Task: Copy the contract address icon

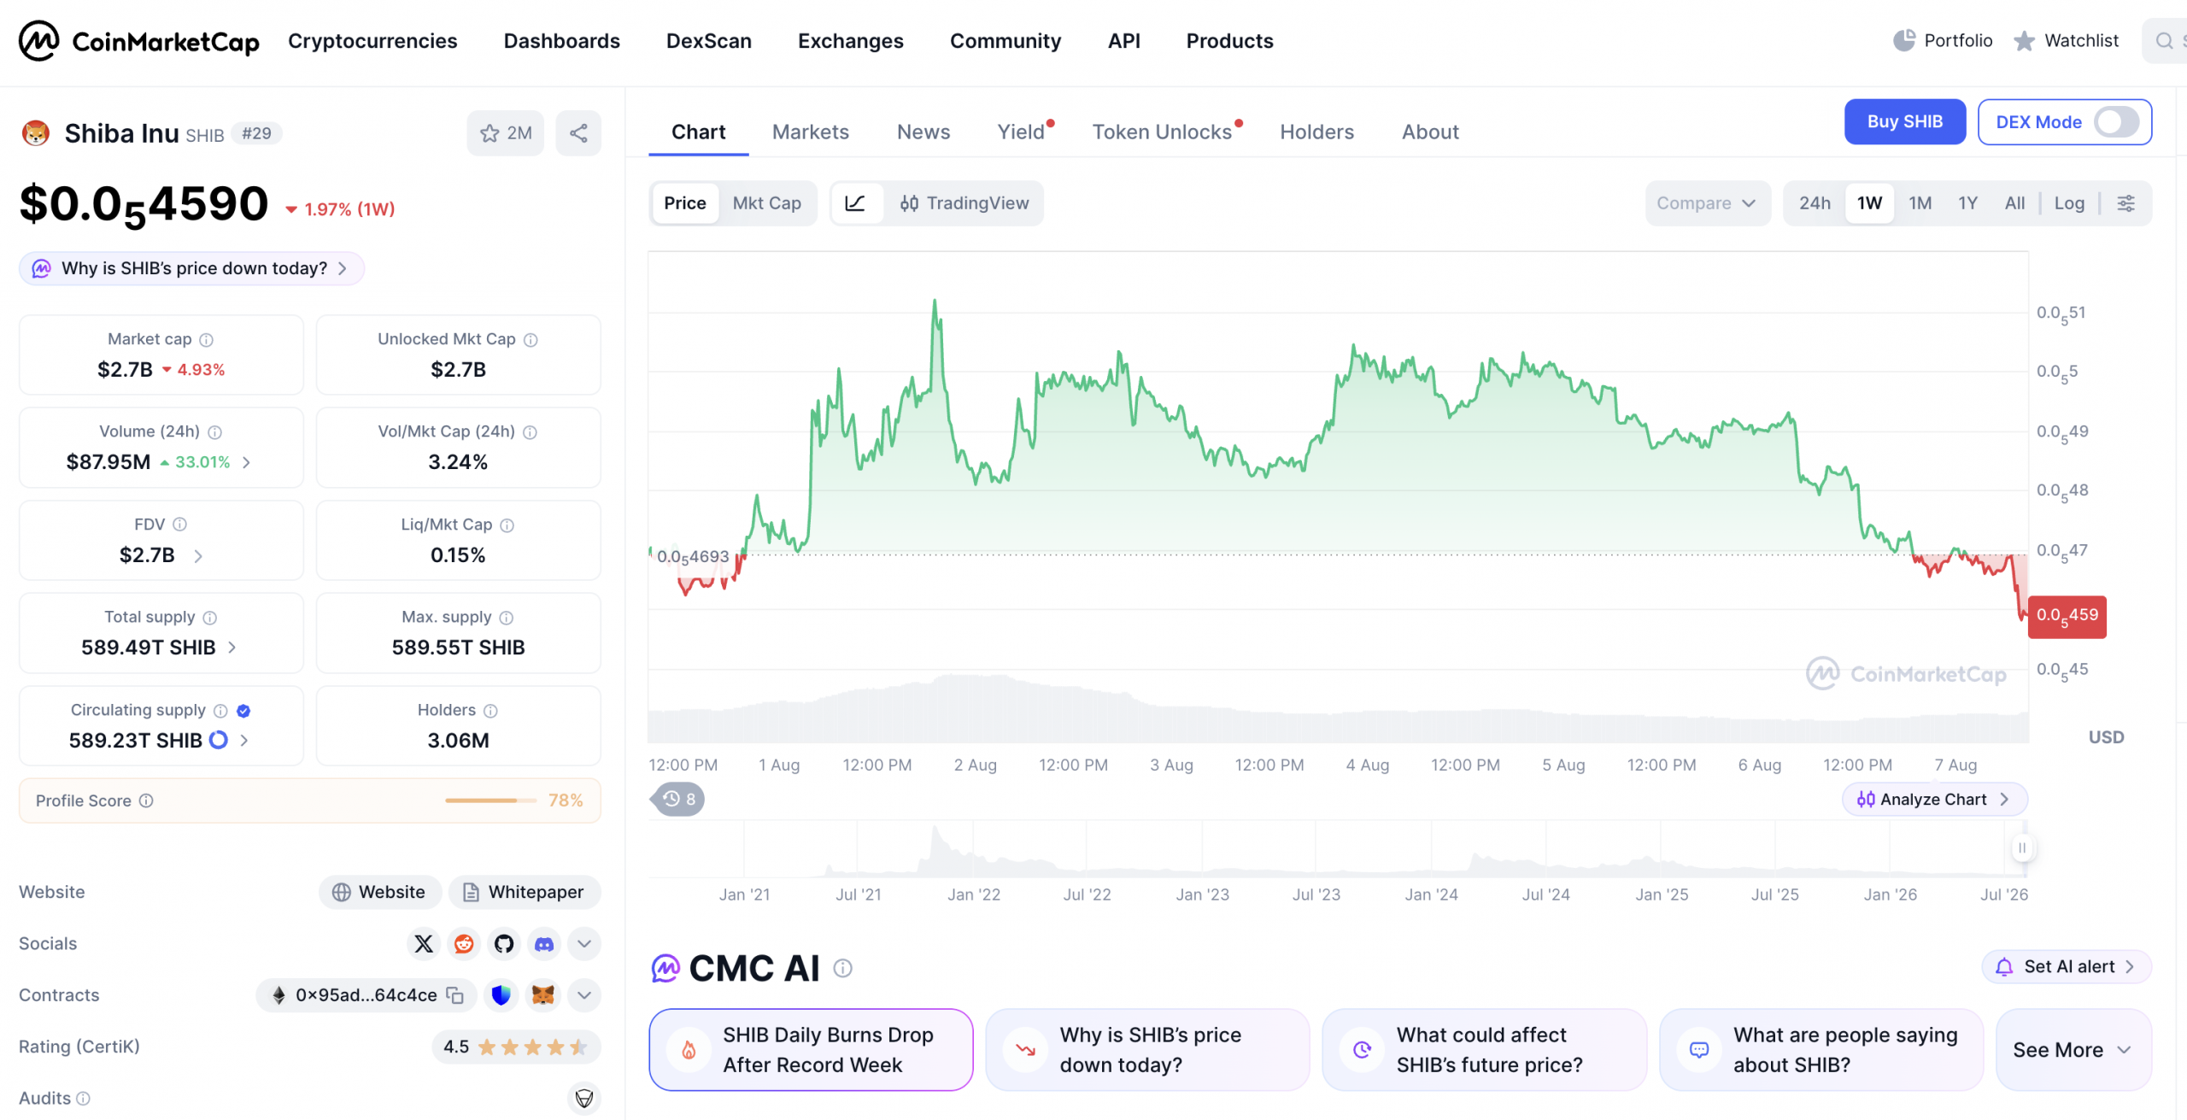Action: tap(455, 995)
